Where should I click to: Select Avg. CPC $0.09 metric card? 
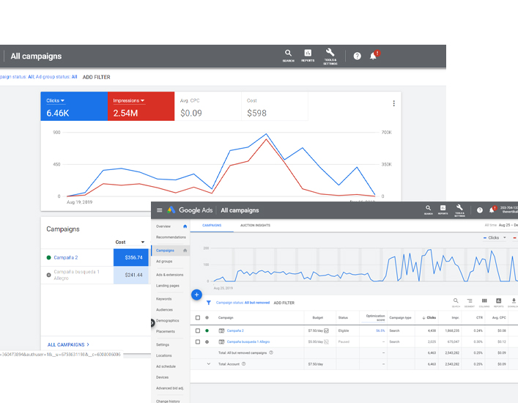[208, 106]
